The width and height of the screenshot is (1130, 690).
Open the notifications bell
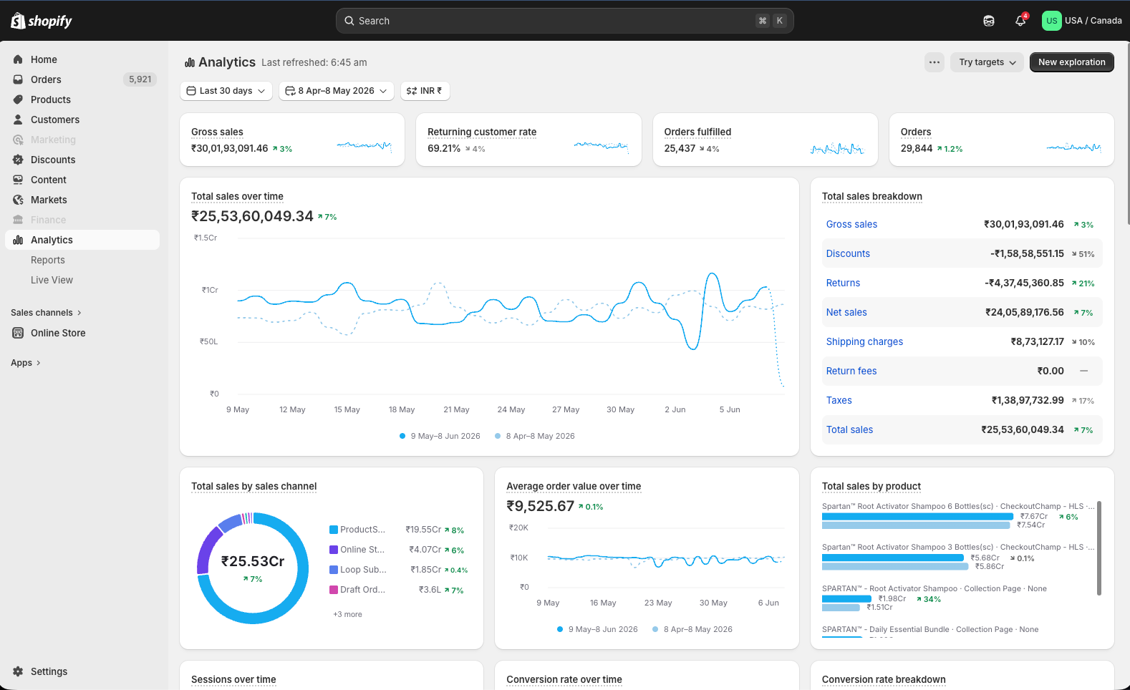click(1020, 21)
